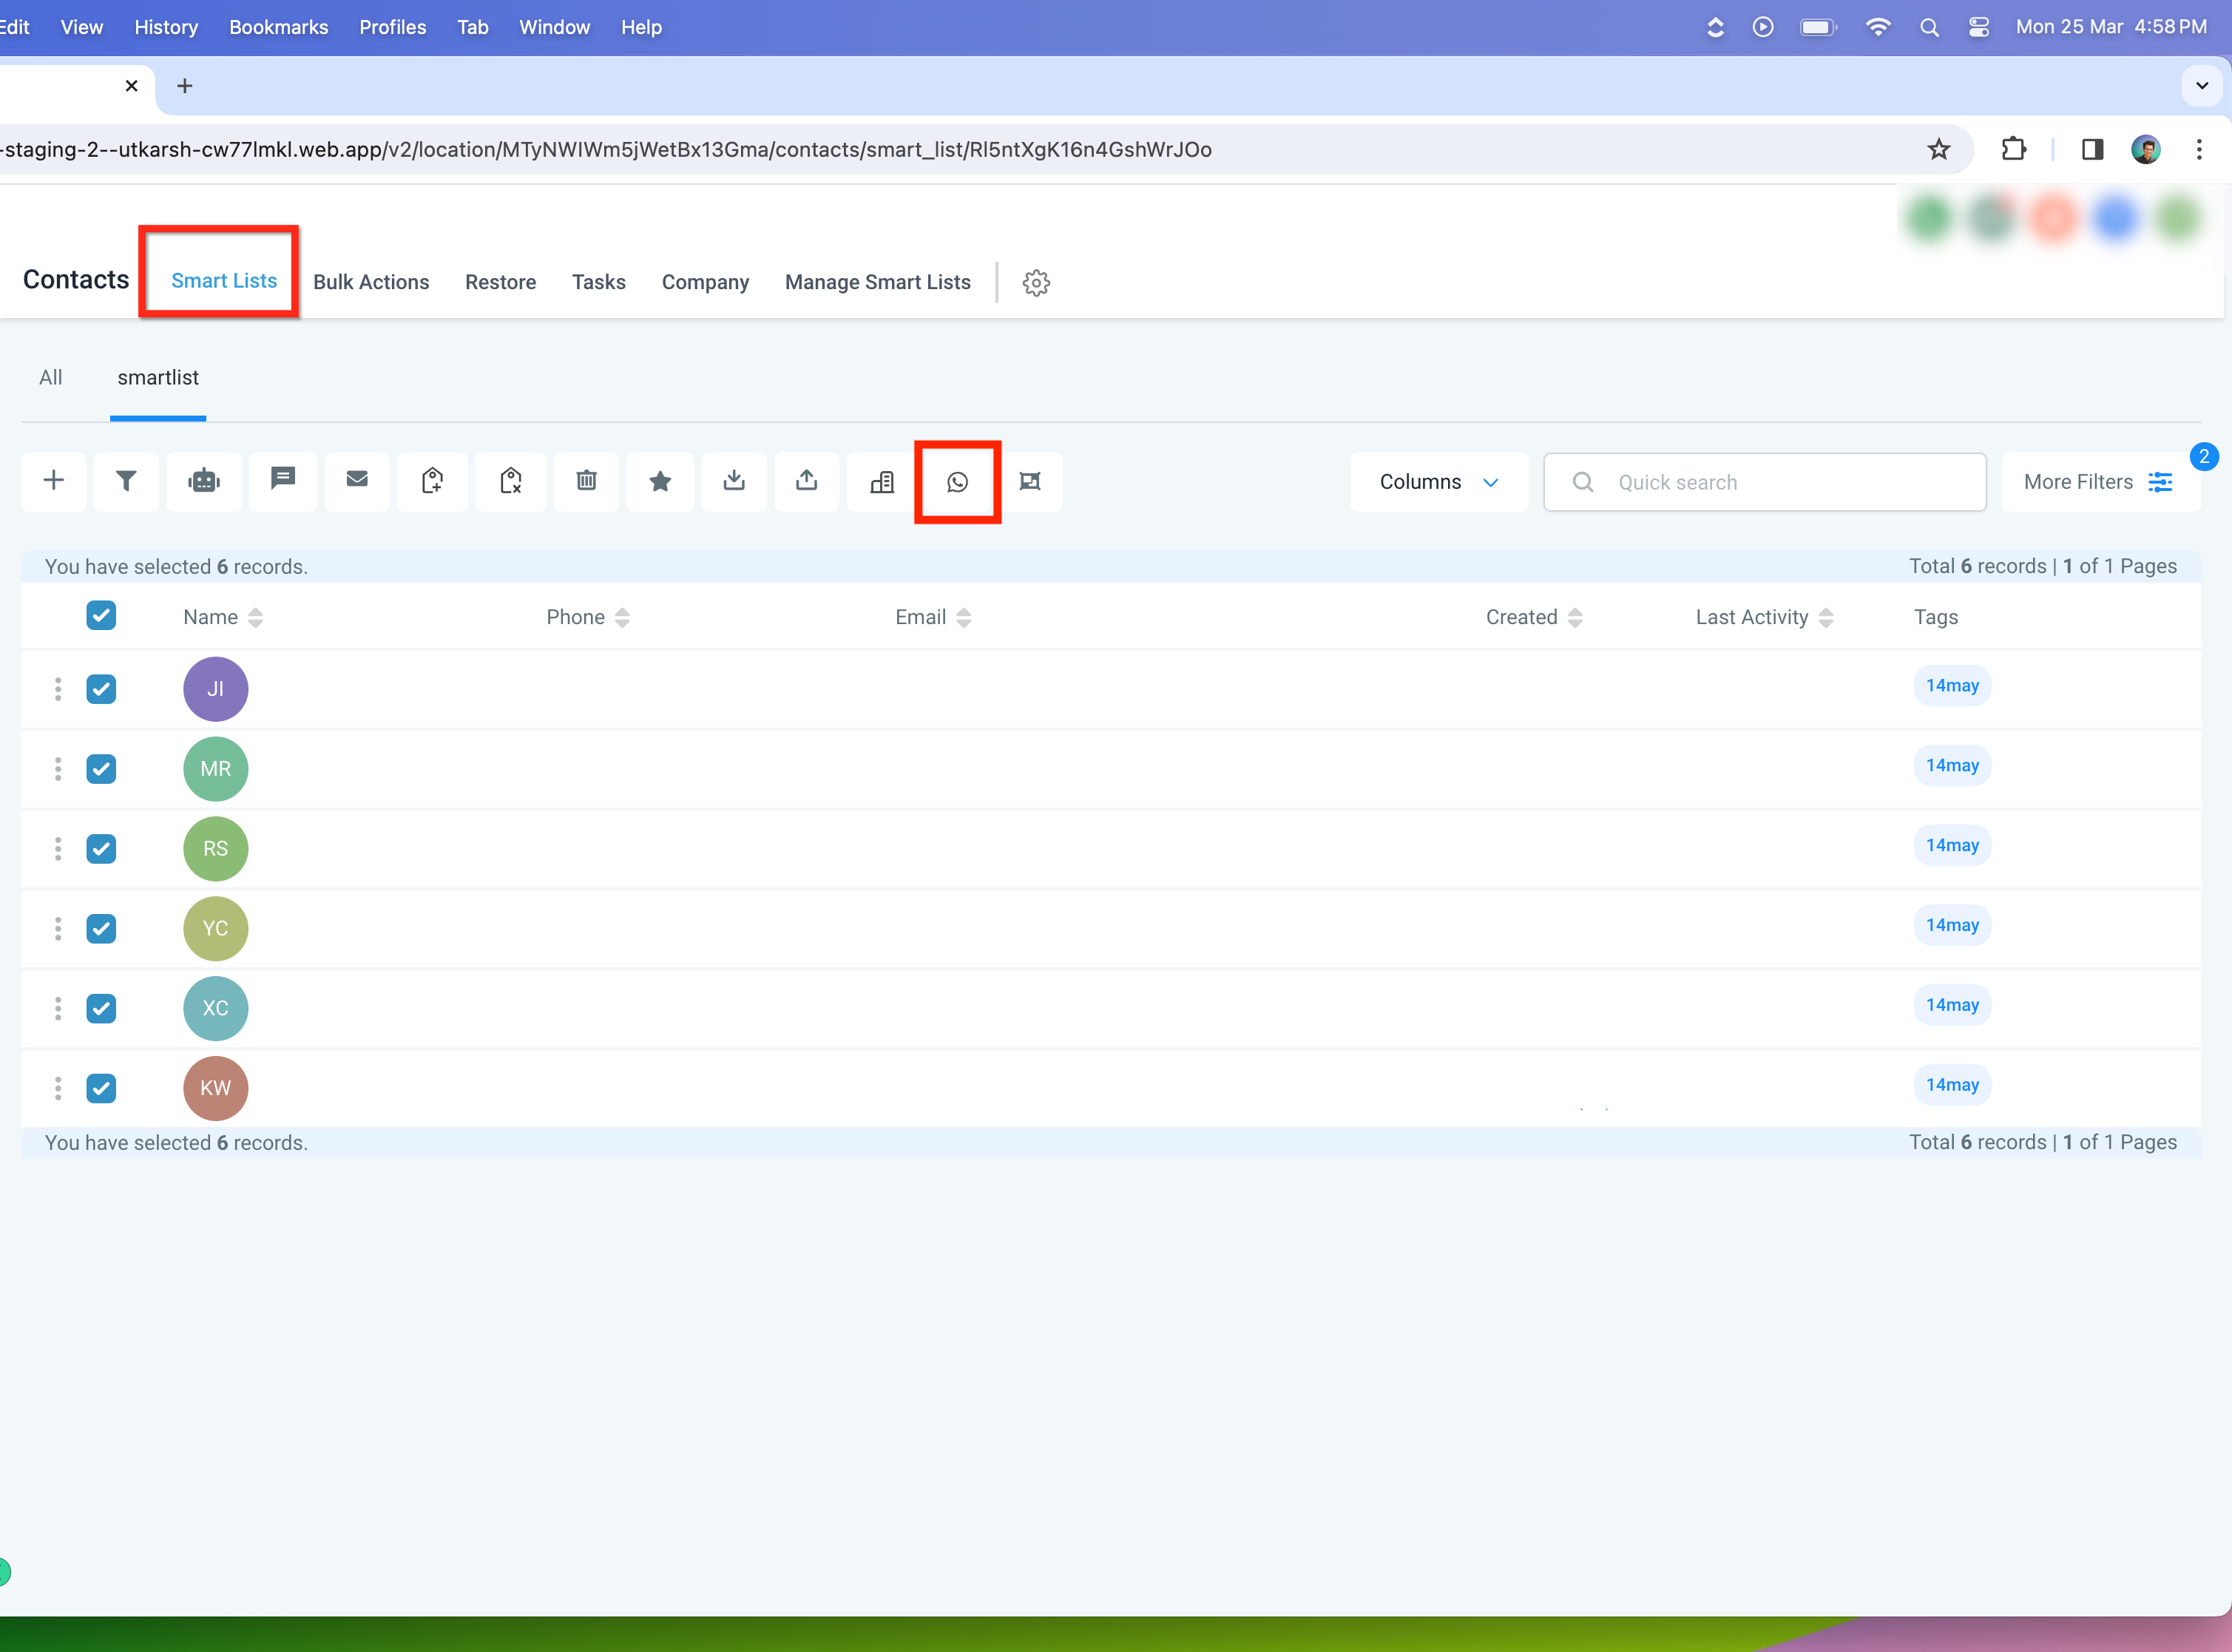Open contacts settings gear icon
Image resolution: width=2232 pixels, height=1652 pixels.
pos(1036,283)
